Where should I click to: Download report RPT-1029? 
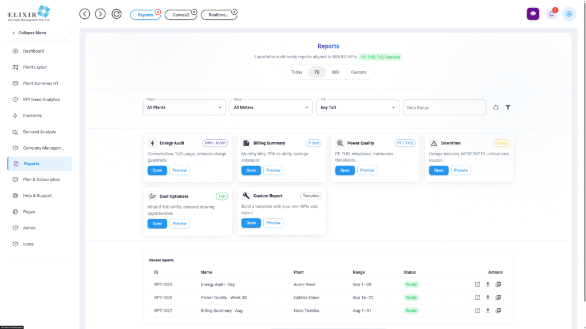[x=488, y=284]
